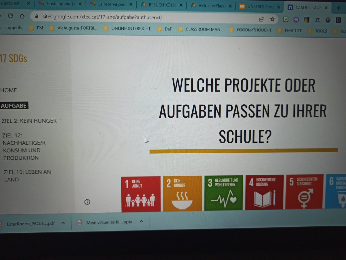Close the Posteingang Gmail tab
Viewport: 346px width, 260px height.
click(x=80, y=4)
